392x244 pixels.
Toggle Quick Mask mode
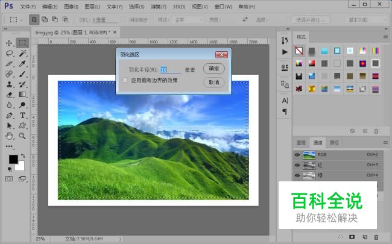[9, 178]
